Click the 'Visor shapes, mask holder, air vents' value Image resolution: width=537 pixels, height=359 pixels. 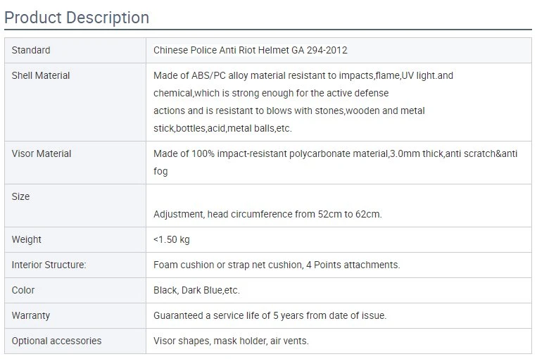click(231, 341)
